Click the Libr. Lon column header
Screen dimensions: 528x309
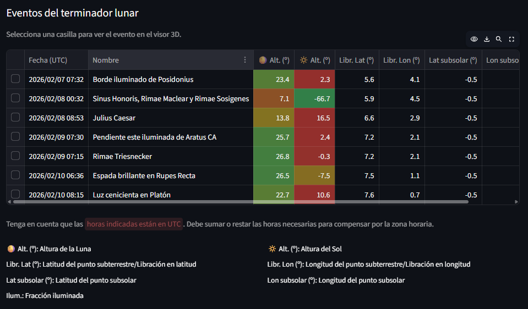401,60
